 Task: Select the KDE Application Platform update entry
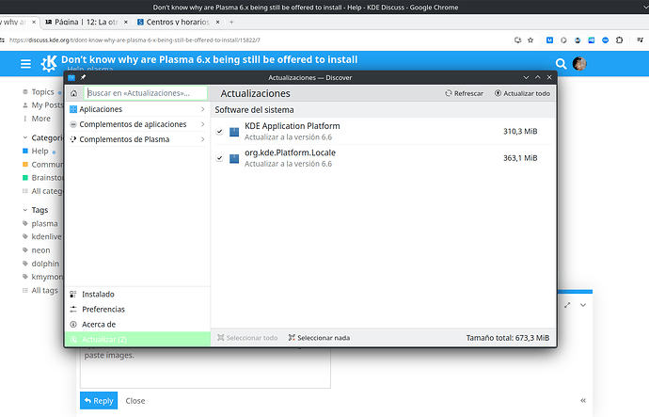[383, 131]
